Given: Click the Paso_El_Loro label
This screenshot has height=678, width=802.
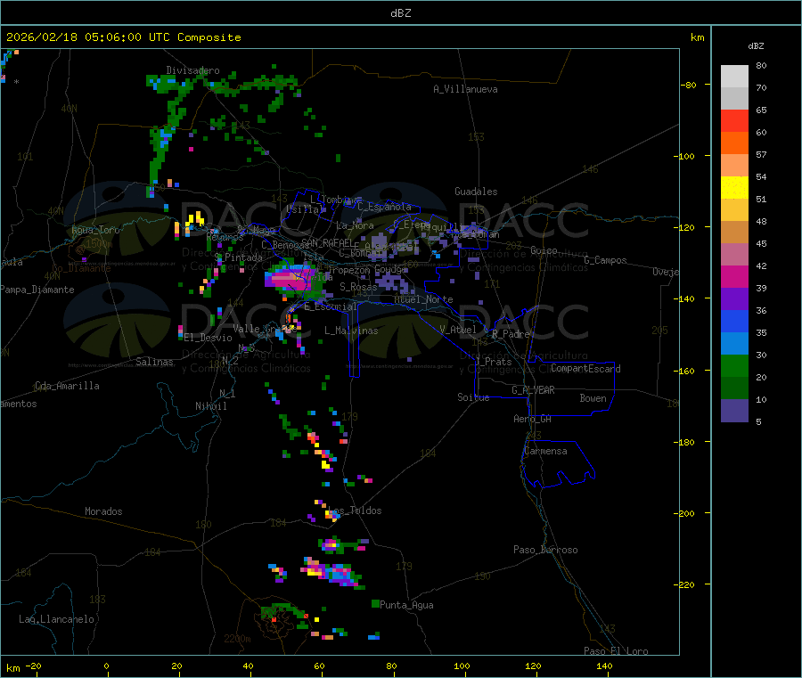Looking at the screenshot, I should tap(616, 651).
